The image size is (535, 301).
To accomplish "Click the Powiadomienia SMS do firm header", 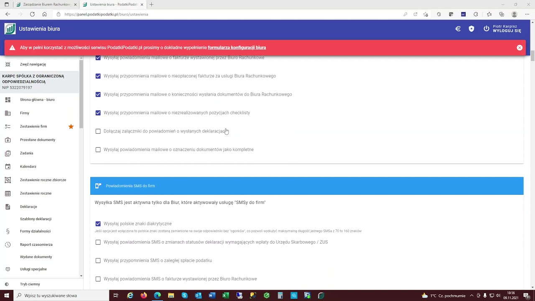I will pos(307,186).
